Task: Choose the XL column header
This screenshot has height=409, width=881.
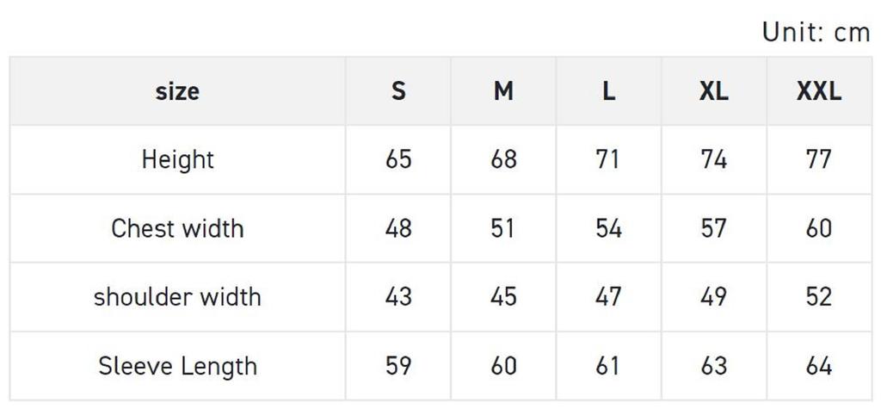Action: [713, 91]
